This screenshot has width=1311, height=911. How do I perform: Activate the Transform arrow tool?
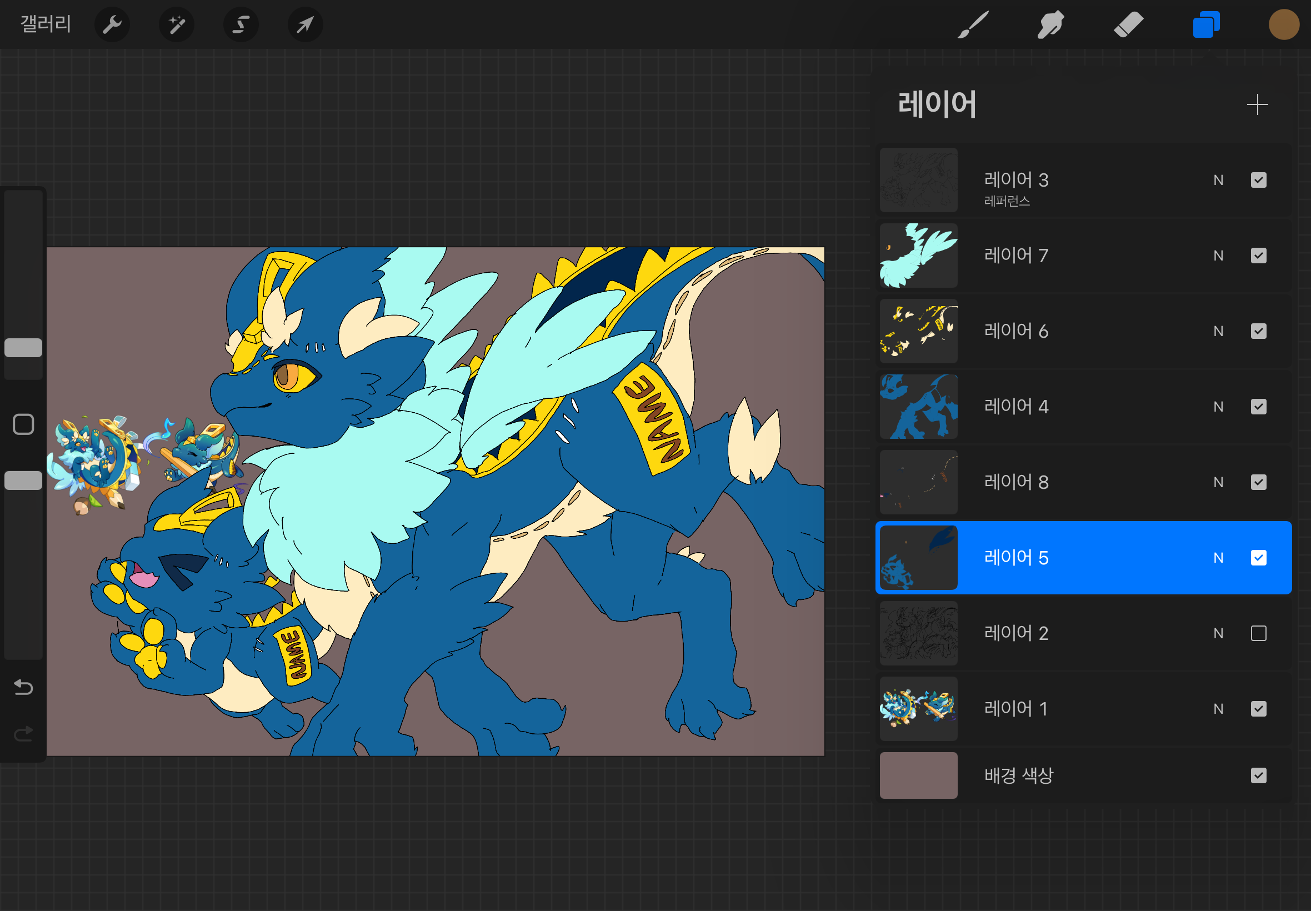point(306,24)
